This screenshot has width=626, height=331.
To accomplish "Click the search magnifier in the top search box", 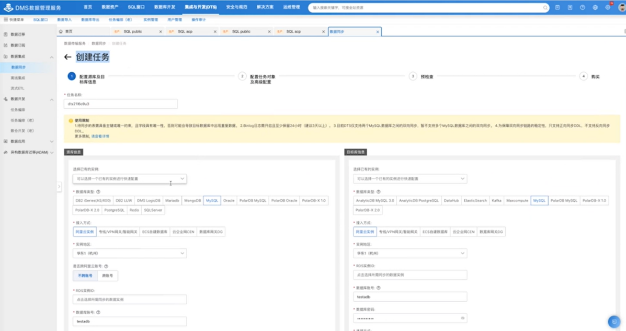I will 545,7.
